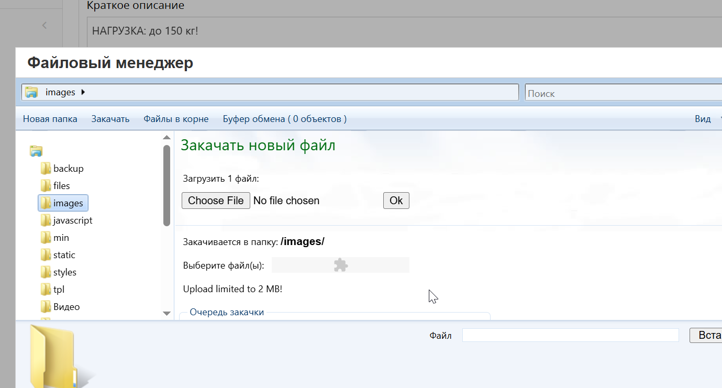Click the styles folder icon
Image resolution: width=722 pixels, height=388 pixels.
46,272
